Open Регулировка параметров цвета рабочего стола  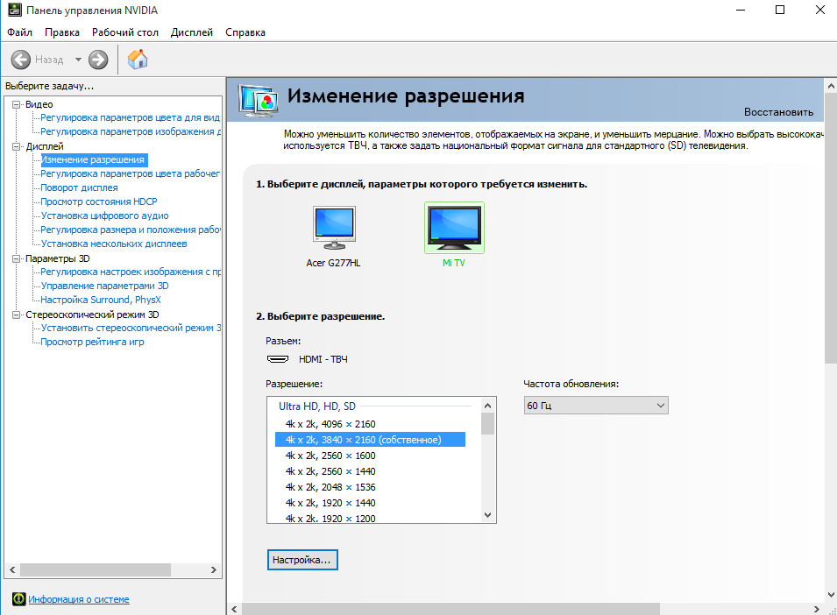click(131, 173)
